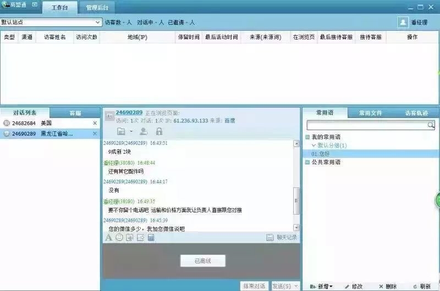Switch to the 访客轨迹 tab
This screenshot has width=440, height=291.
click(416, 113)
